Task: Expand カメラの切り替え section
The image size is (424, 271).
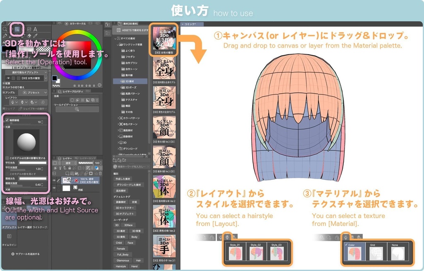Action: click(x=3, y=87)
